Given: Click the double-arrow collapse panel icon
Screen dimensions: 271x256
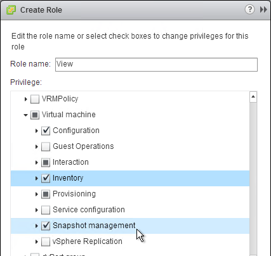Looking at the screenshot, I should [x=263, y=10].
